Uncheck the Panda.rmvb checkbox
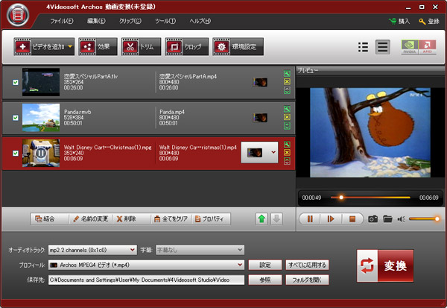The width and height of the screenshot is (447, 308). click(16, 118)
